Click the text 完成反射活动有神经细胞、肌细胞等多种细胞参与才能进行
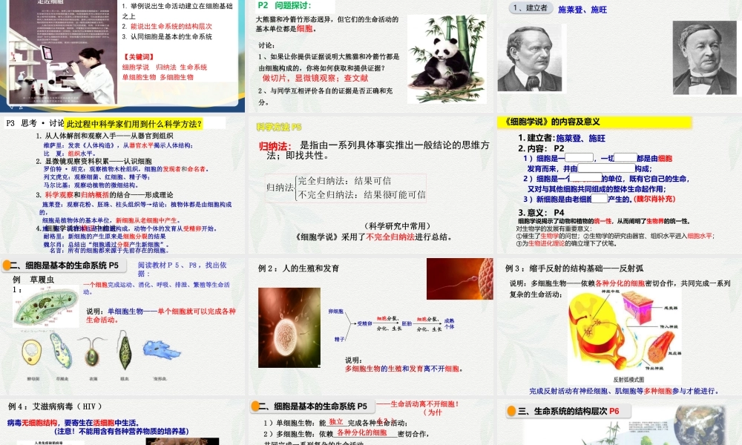742x445 pixels. point(624,391)
